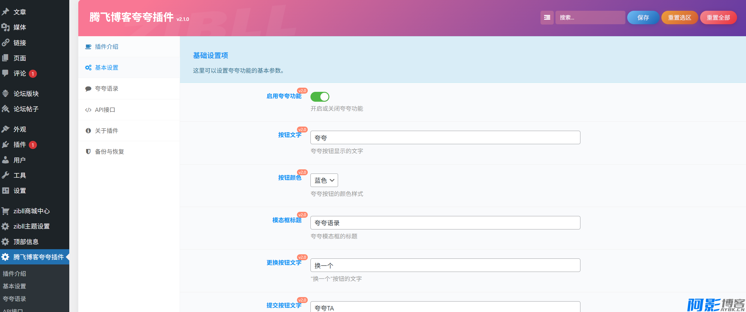
Task: Click the expand-all list icon beside search
Action: [547, 18]
